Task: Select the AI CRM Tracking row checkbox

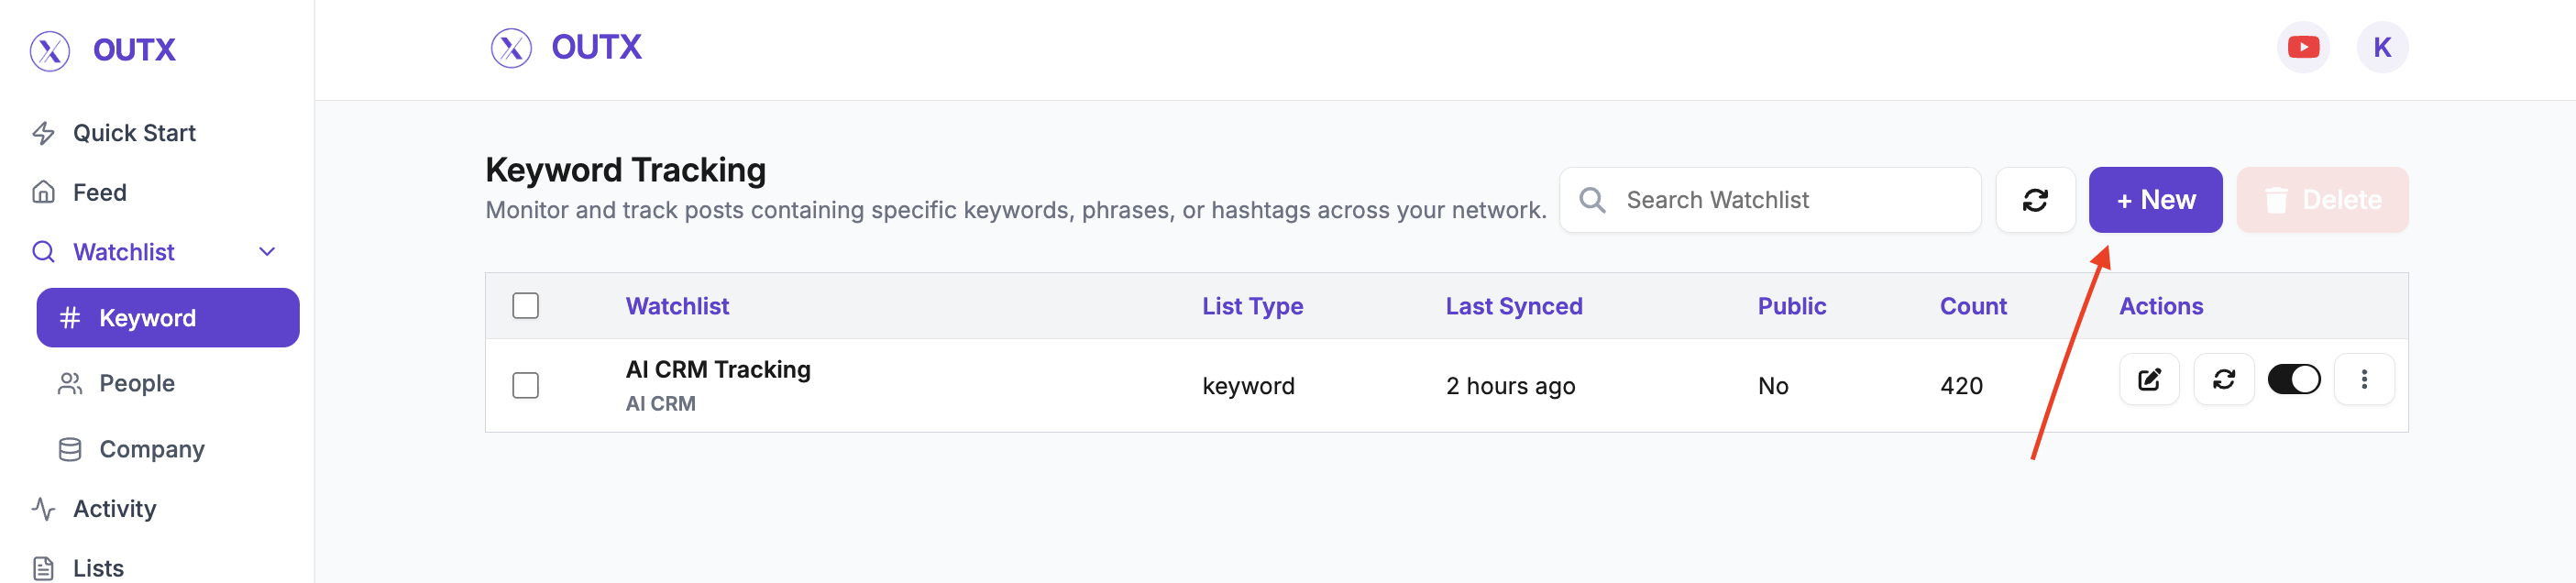Action: [x=525, y=385]
